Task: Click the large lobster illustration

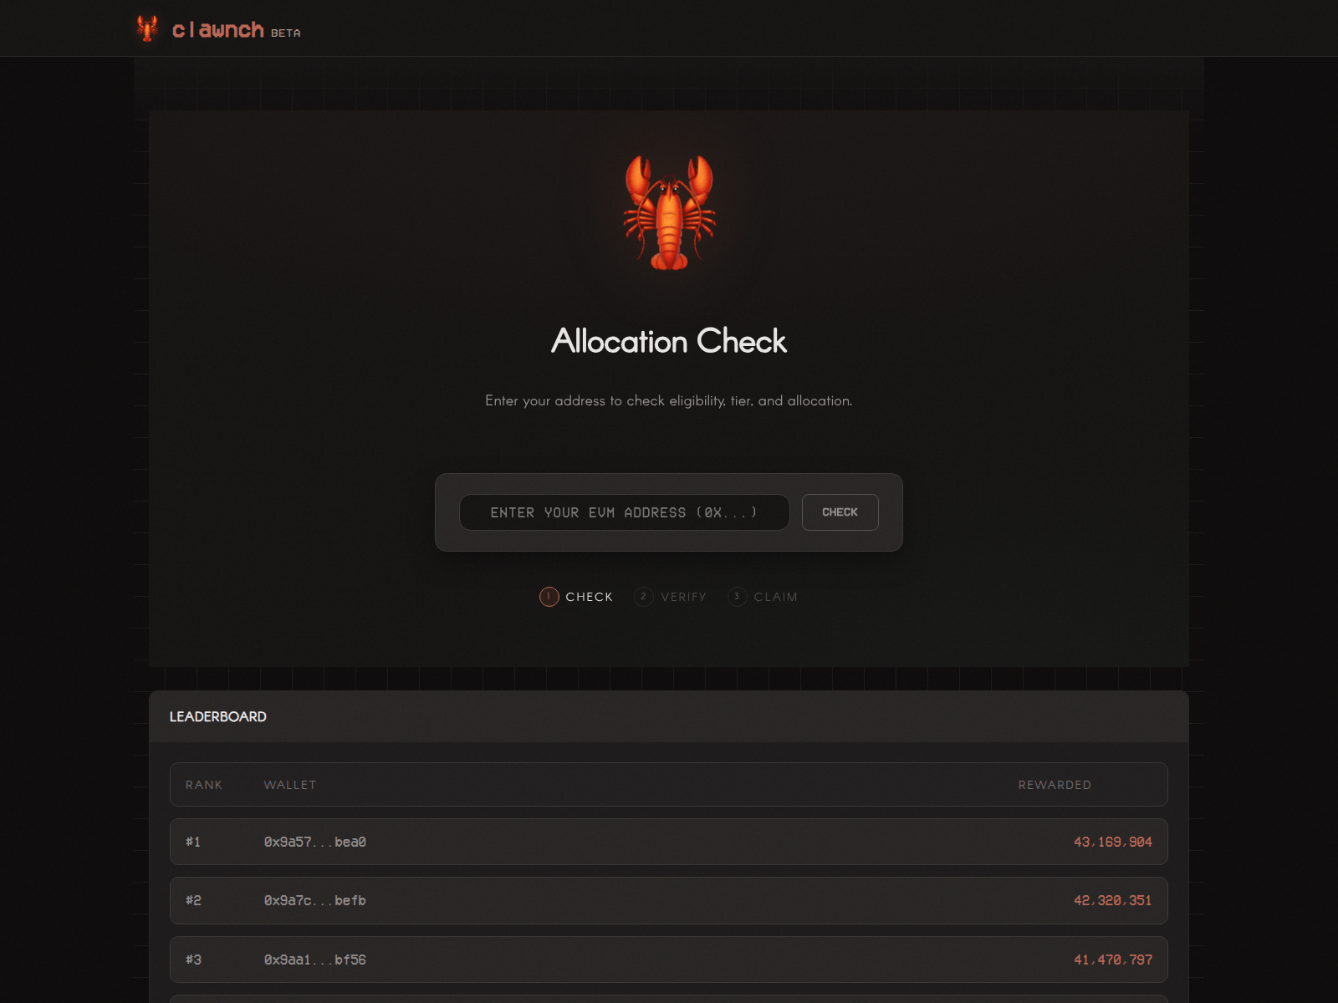Action: (669, 212)
